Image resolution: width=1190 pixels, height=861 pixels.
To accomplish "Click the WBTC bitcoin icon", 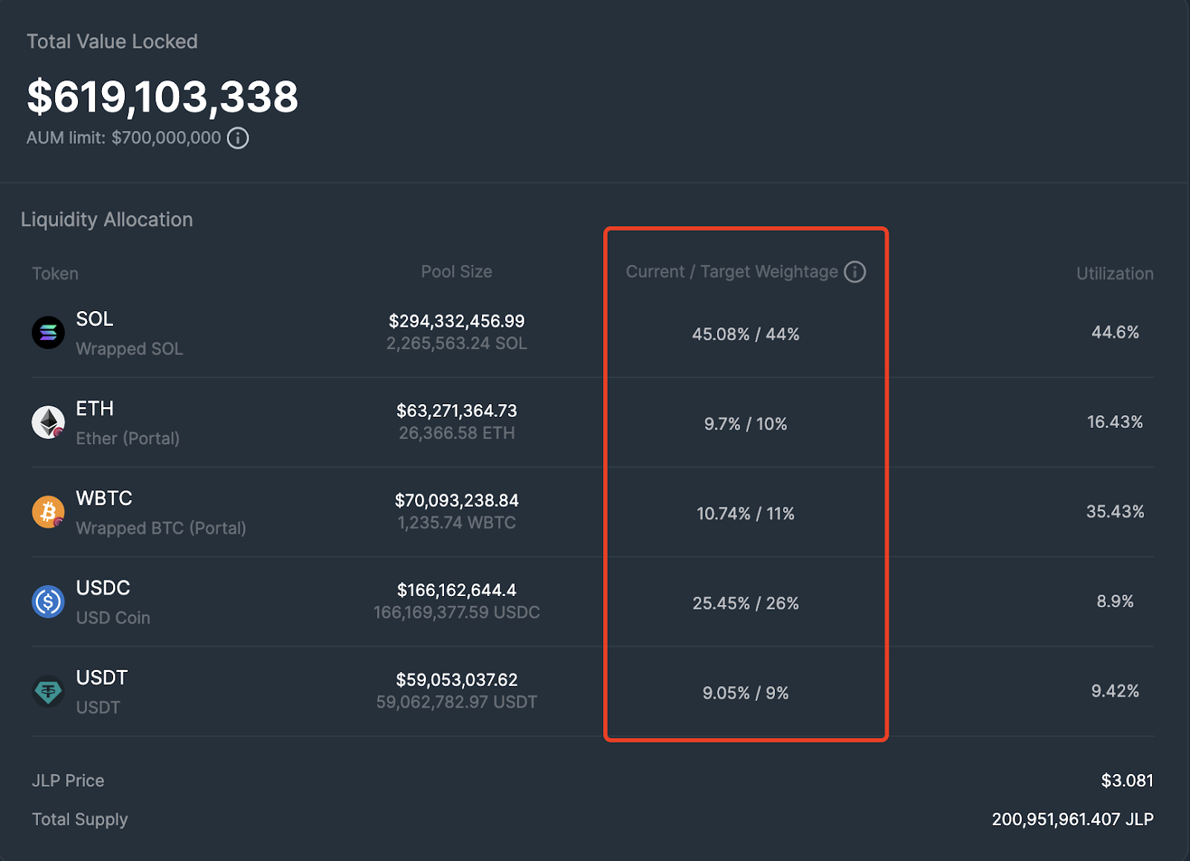I will (48, 512).
